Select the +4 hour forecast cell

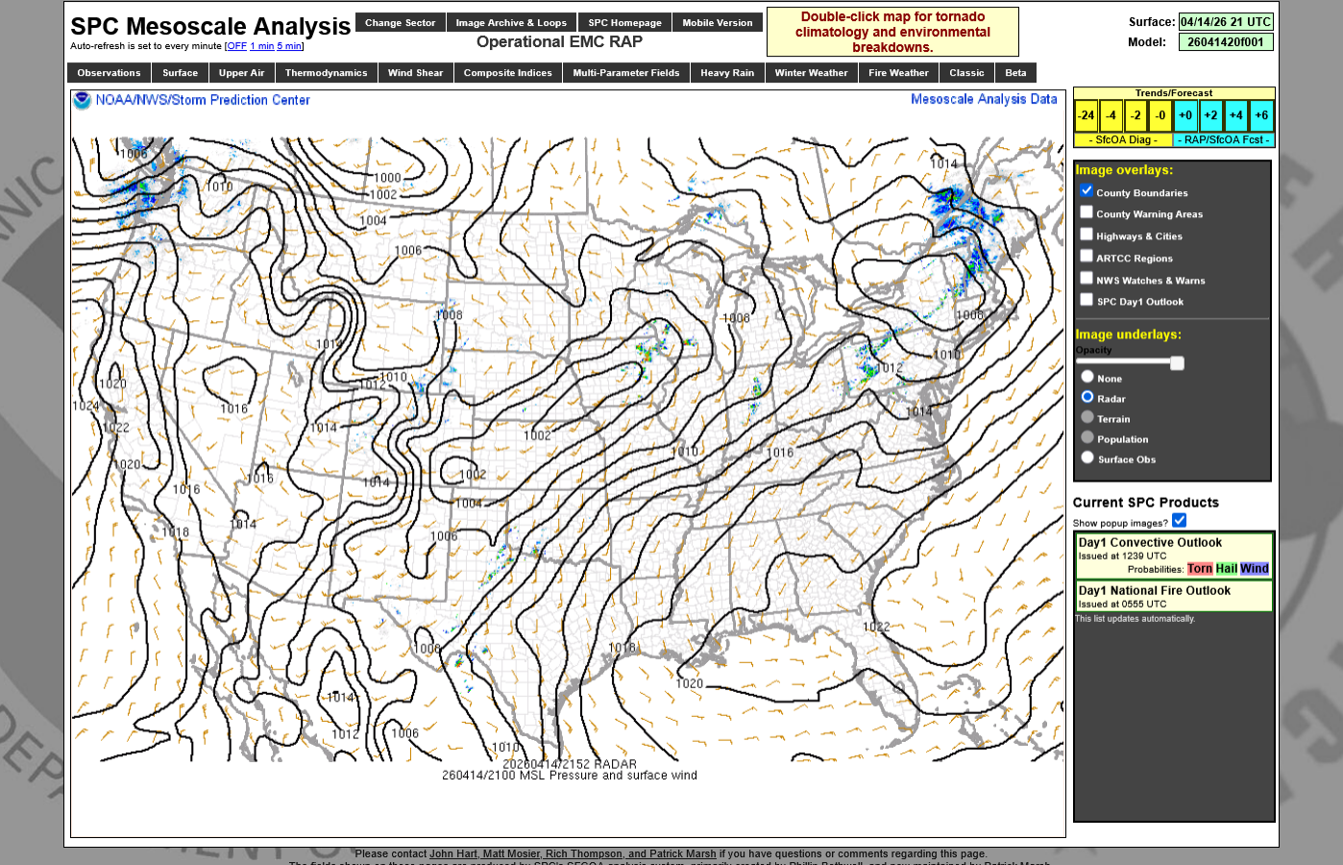coord(1235,115)
